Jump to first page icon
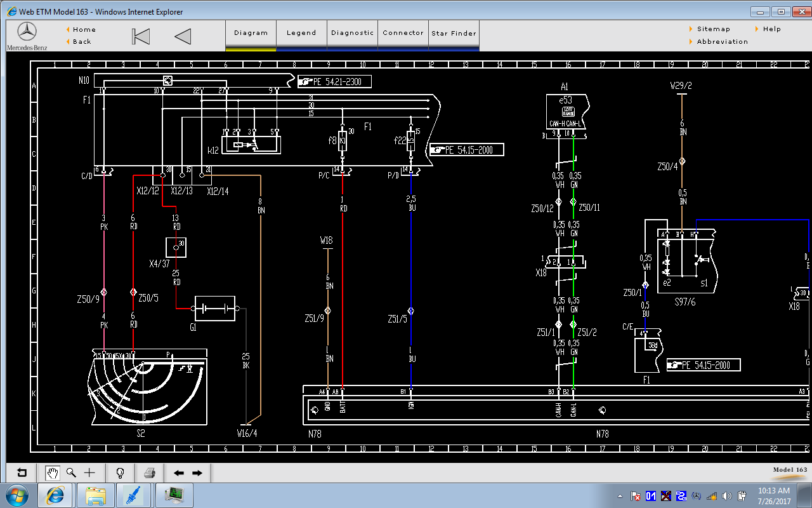Screen dimensions: 812x508 coord(141,36)
